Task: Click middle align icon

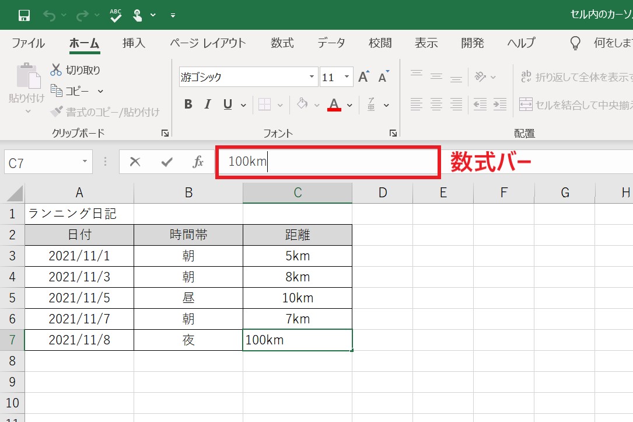Action: (x=436, y=75)
